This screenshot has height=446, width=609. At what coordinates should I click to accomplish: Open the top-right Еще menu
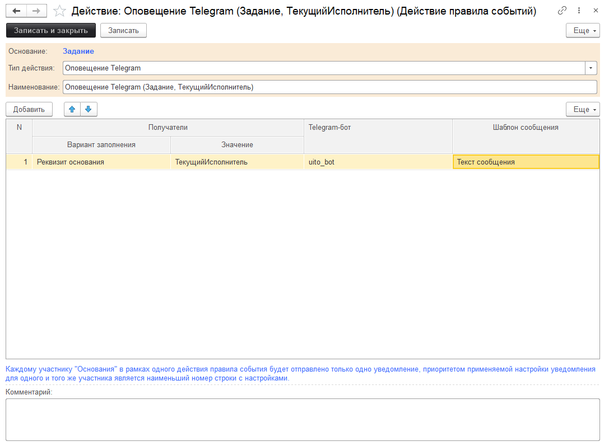pos(582,30)
